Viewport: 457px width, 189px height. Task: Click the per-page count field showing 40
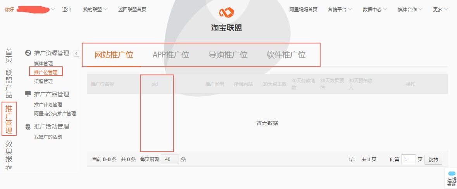click(170, 160)
